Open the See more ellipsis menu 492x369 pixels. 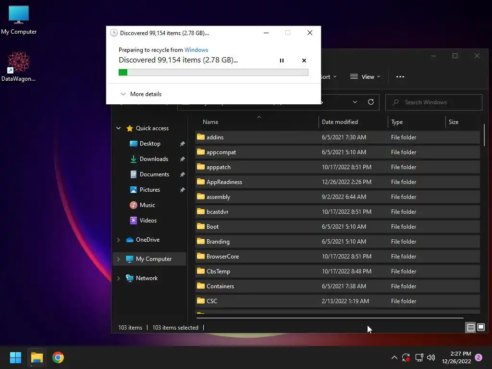pos(400,77)
